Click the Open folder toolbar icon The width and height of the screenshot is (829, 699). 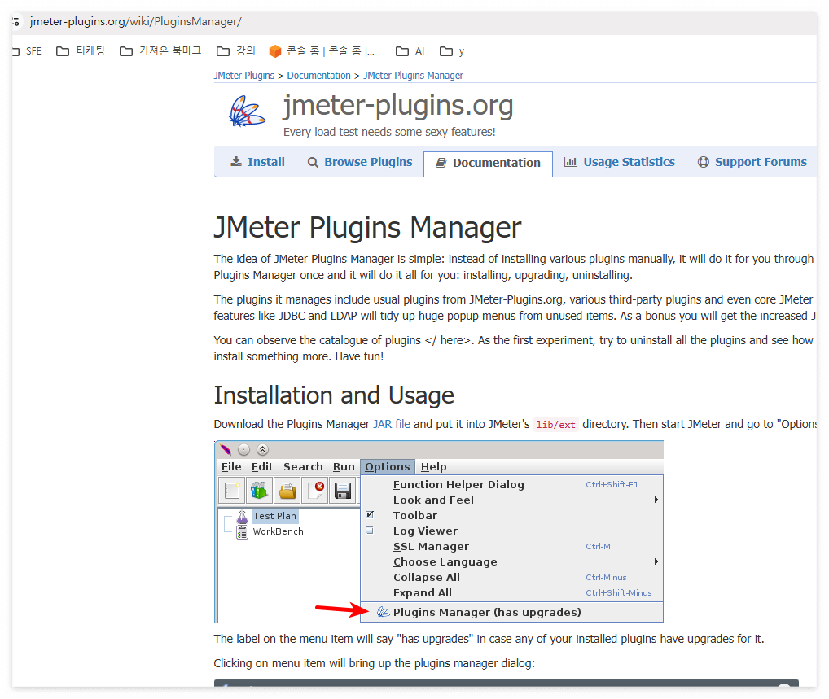(x=287, y=491)
